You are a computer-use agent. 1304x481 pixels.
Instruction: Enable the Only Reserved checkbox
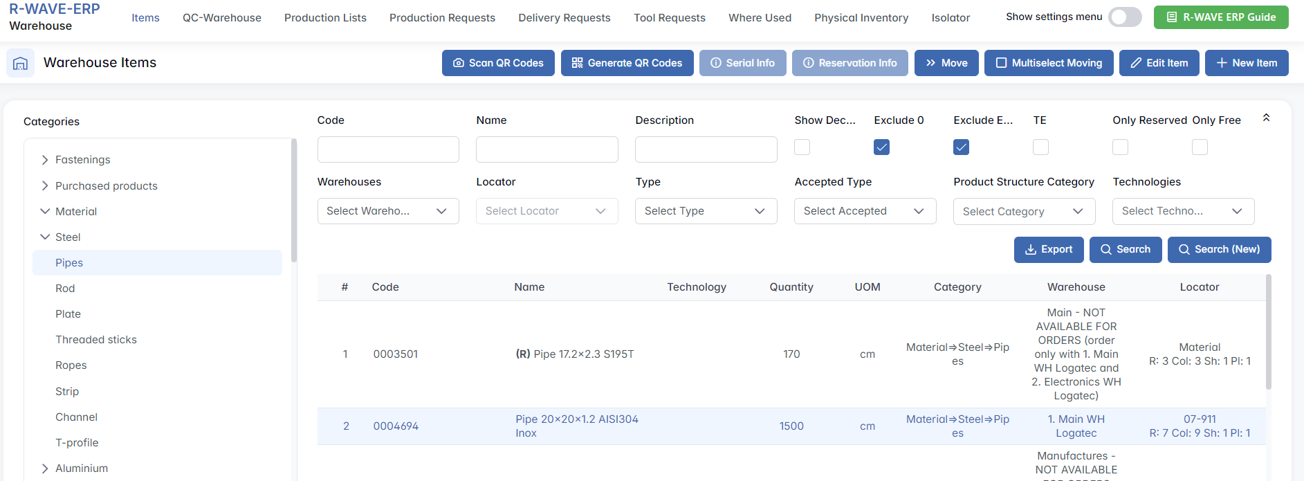(1120, 147)
